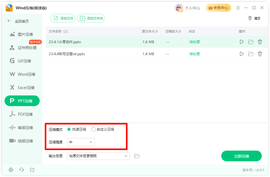The width and height of the screenshot is (270, 177).
Task: Browse for the output directory with the folder icon
Action: pyautogui.click(x=137, y=156)
